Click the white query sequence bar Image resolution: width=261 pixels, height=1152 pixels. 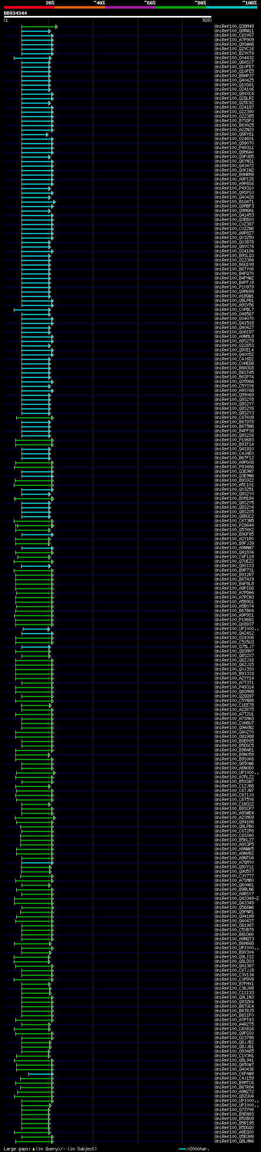pyautogui.click(x=108, y=17)
